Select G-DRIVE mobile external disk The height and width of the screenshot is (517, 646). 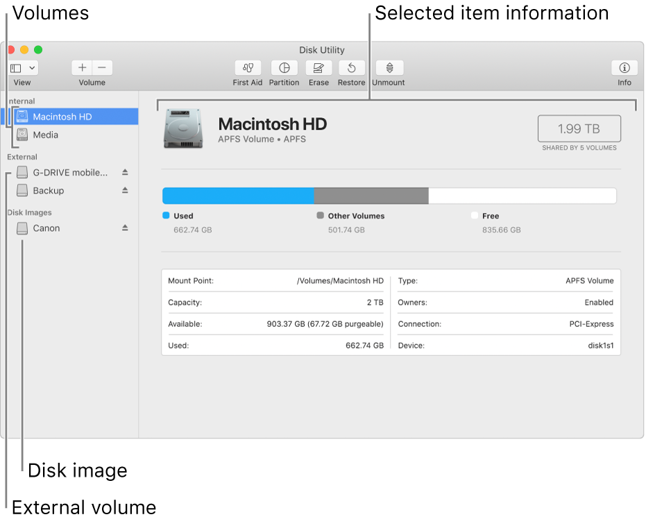point(69,172)
